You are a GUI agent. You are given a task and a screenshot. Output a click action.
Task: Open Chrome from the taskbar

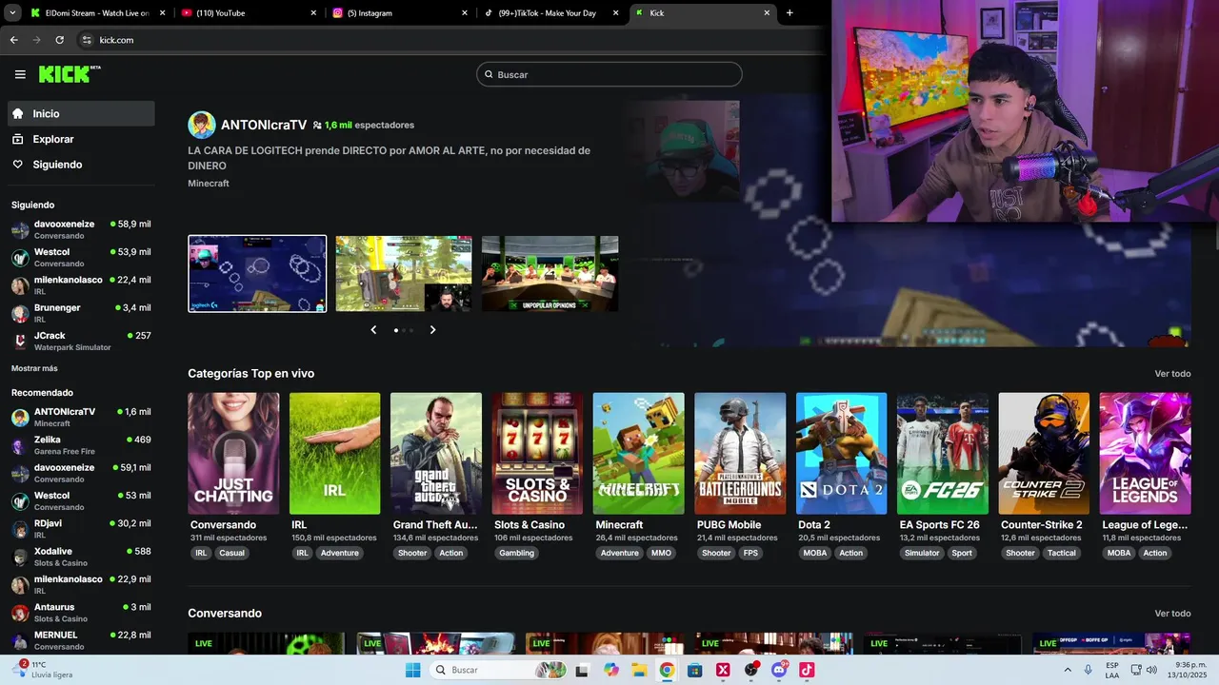pyautogui.click(x=667, y=670)
